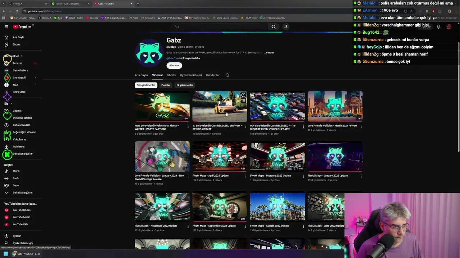Open the notifications bell
The image size is (460, 258).
pos(438,27)
